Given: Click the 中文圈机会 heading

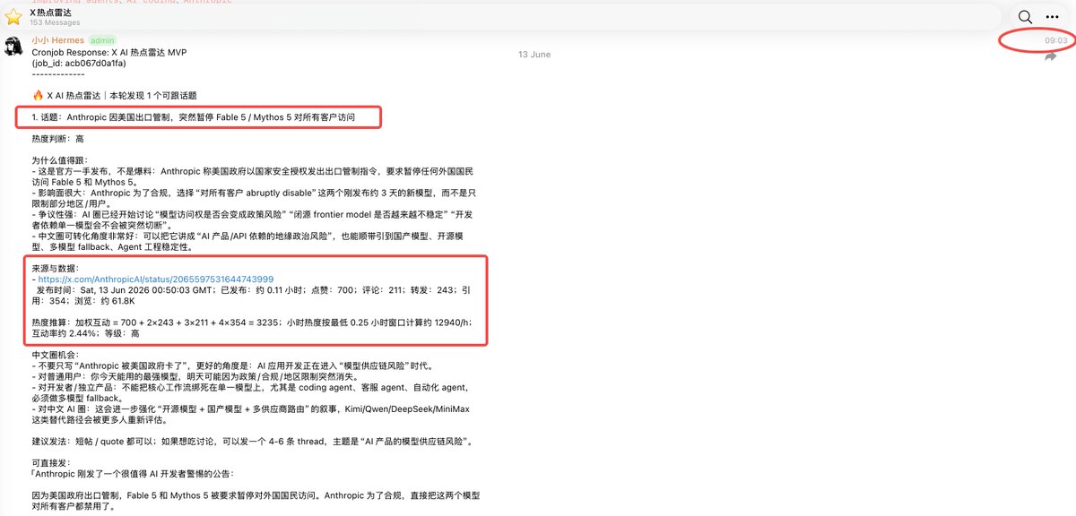Looking at the screenshot, I should (x=56, y=356).
